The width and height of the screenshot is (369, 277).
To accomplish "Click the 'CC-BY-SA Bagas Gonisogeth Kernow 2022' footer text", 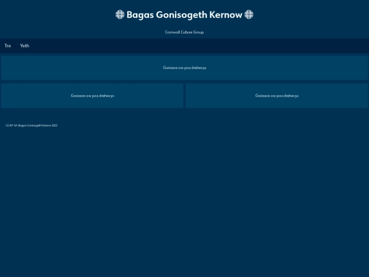I will click(31, 125).
